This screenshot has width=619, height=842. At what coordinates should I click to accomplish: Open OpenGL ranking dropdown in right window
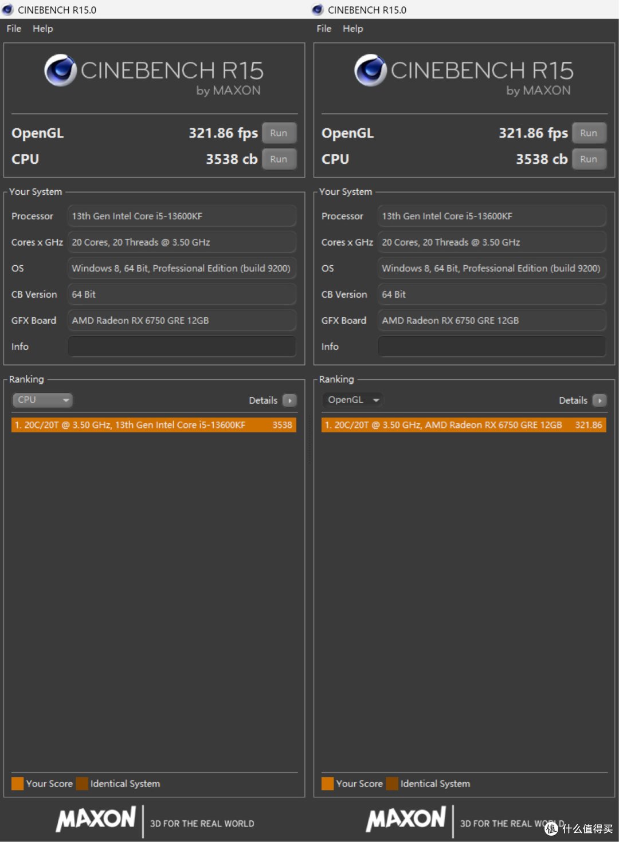[352, 400]
